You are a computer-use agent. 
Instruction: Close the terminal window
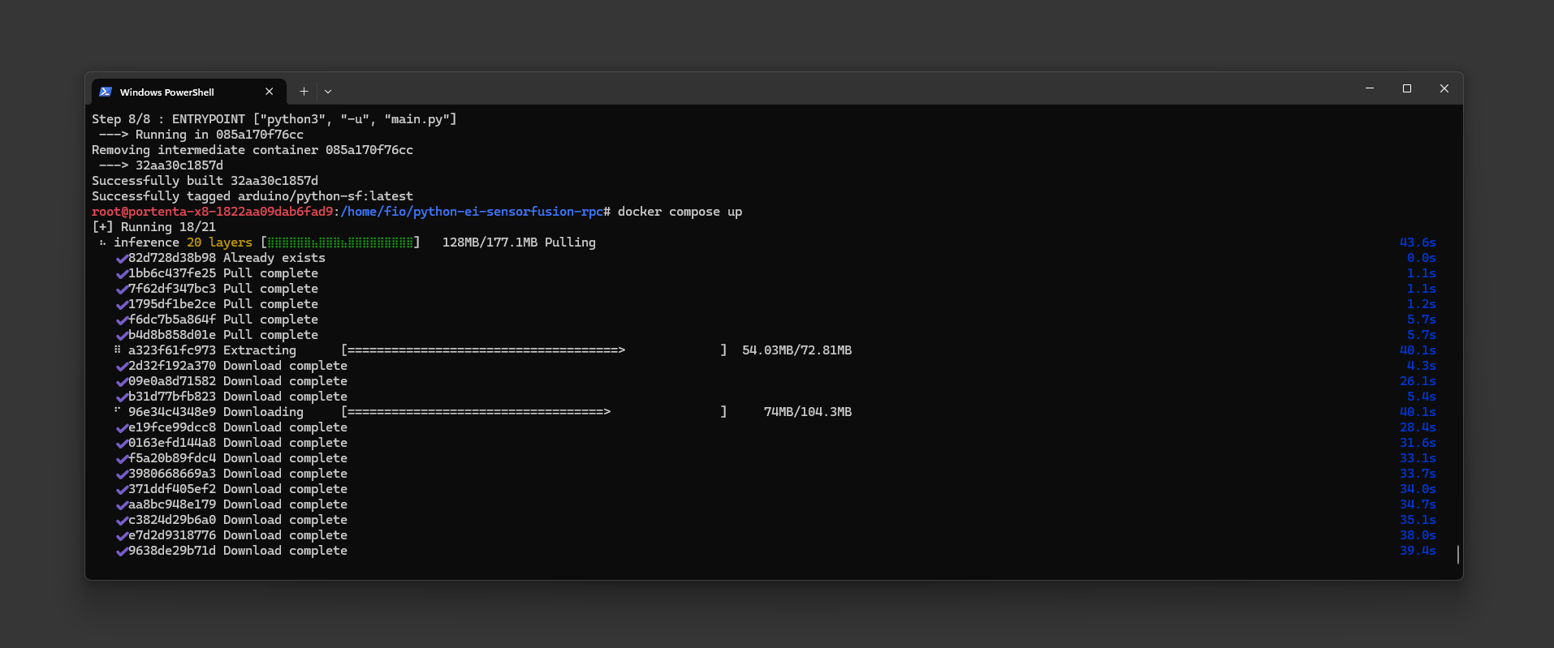pos(1444,88)
